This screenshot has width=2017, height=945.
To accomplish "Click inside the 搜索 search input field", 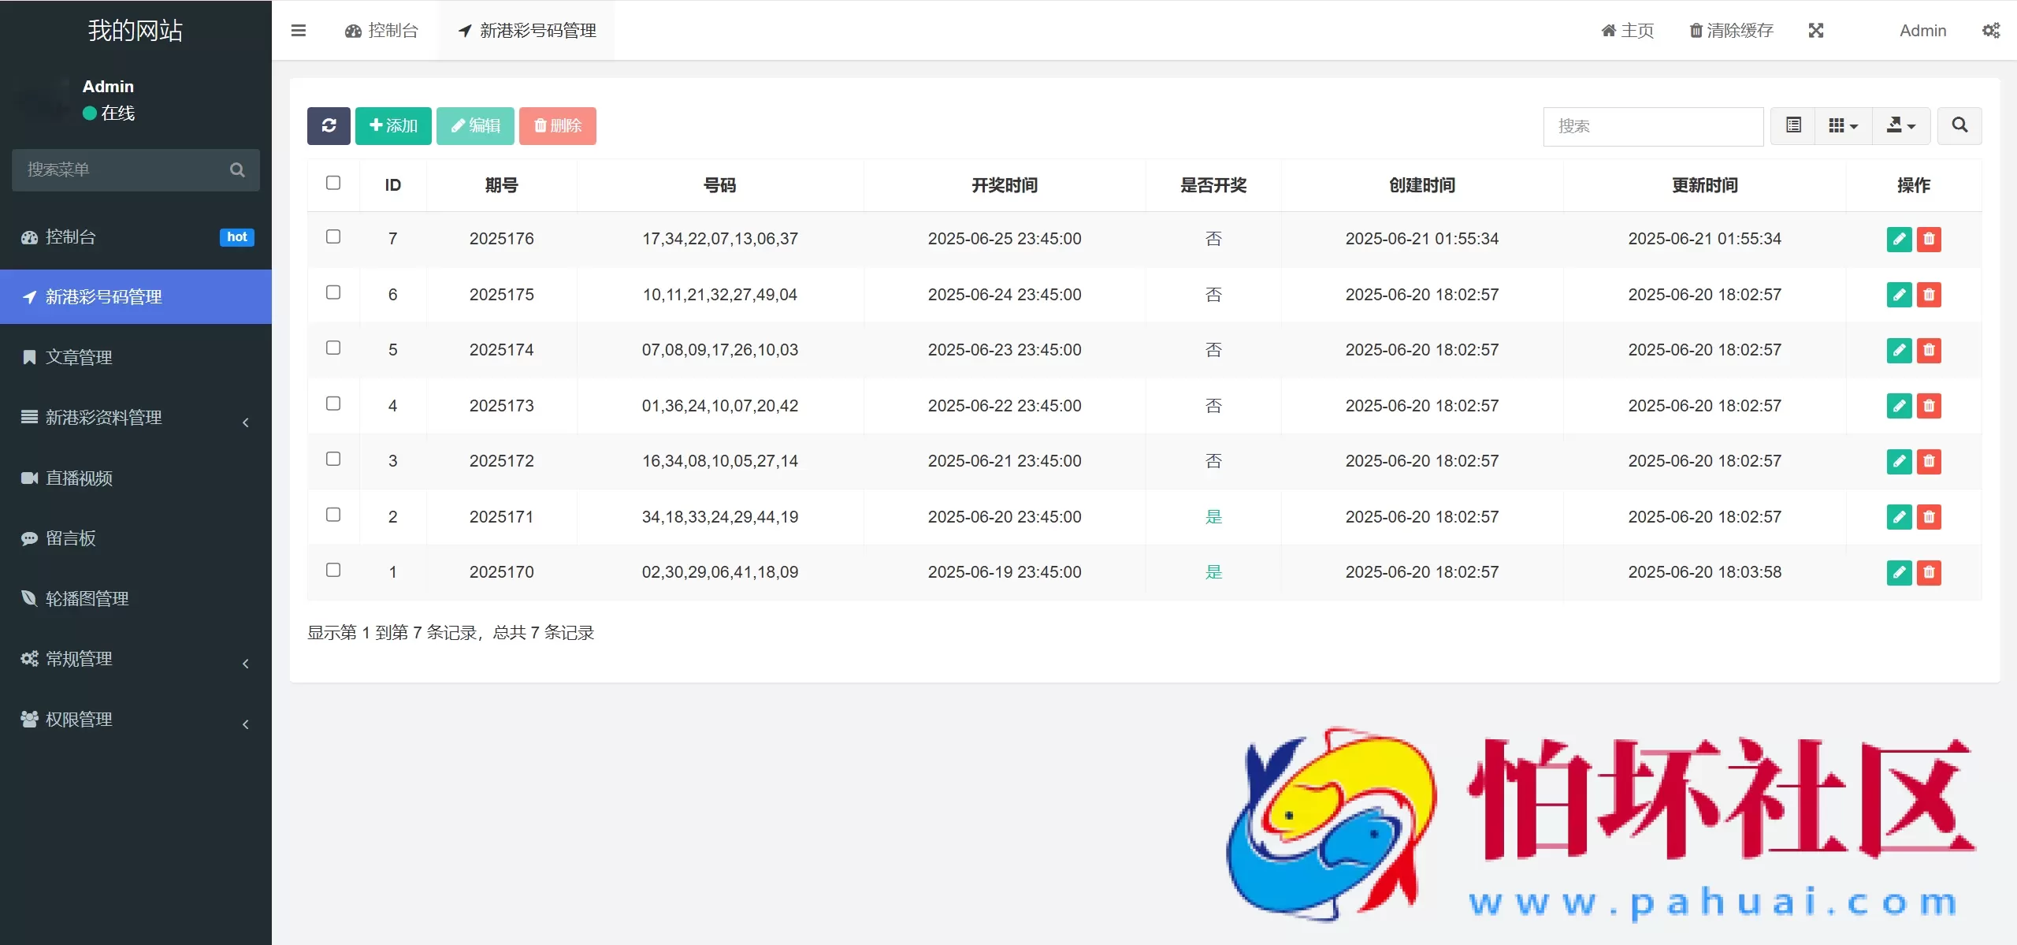I will click(1653, 126).
